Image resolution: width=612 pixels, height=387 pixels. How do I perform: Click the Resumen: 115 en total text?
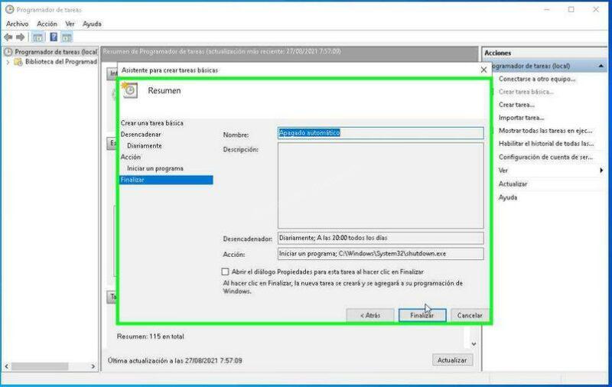[150, 337]
